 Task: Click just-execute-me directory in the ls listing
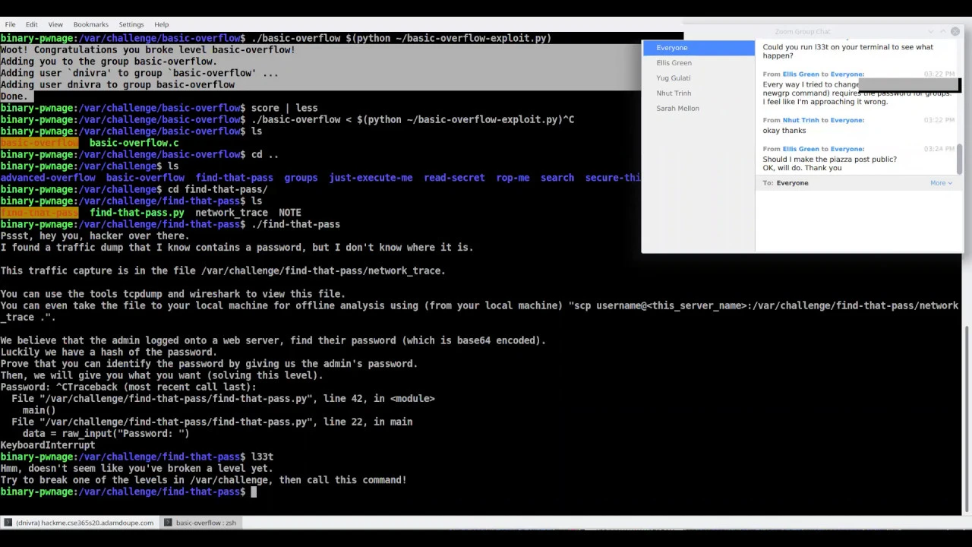coord(371,178)
